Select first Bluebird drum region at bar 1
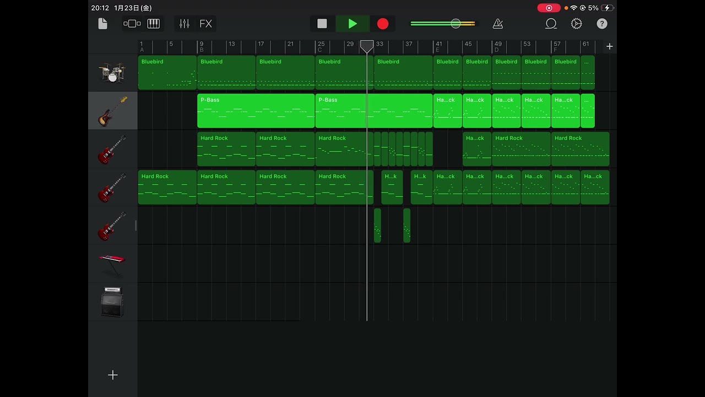The width and height of the screenshot is (705, 397). (167, 73)
